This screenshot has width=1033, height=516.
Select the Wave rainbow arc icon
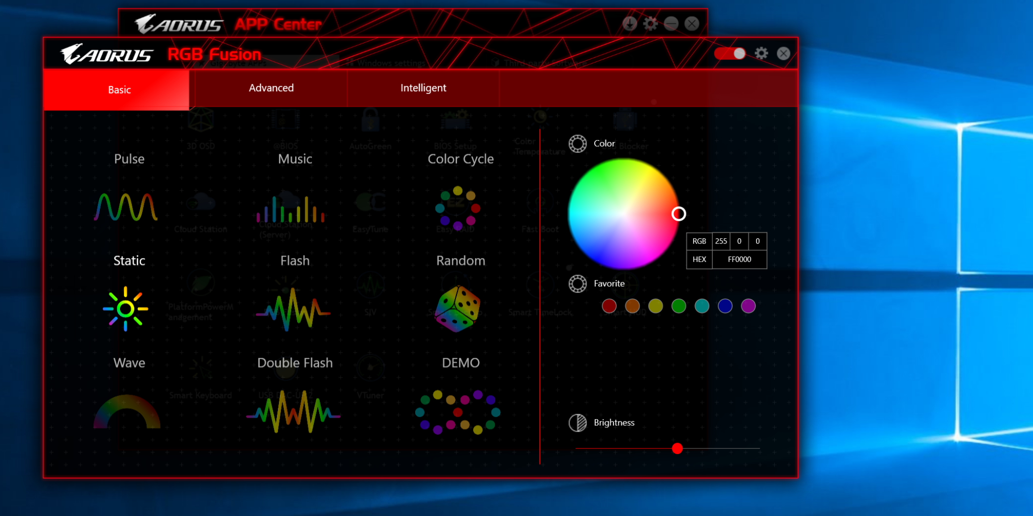(x=127, y=412)
